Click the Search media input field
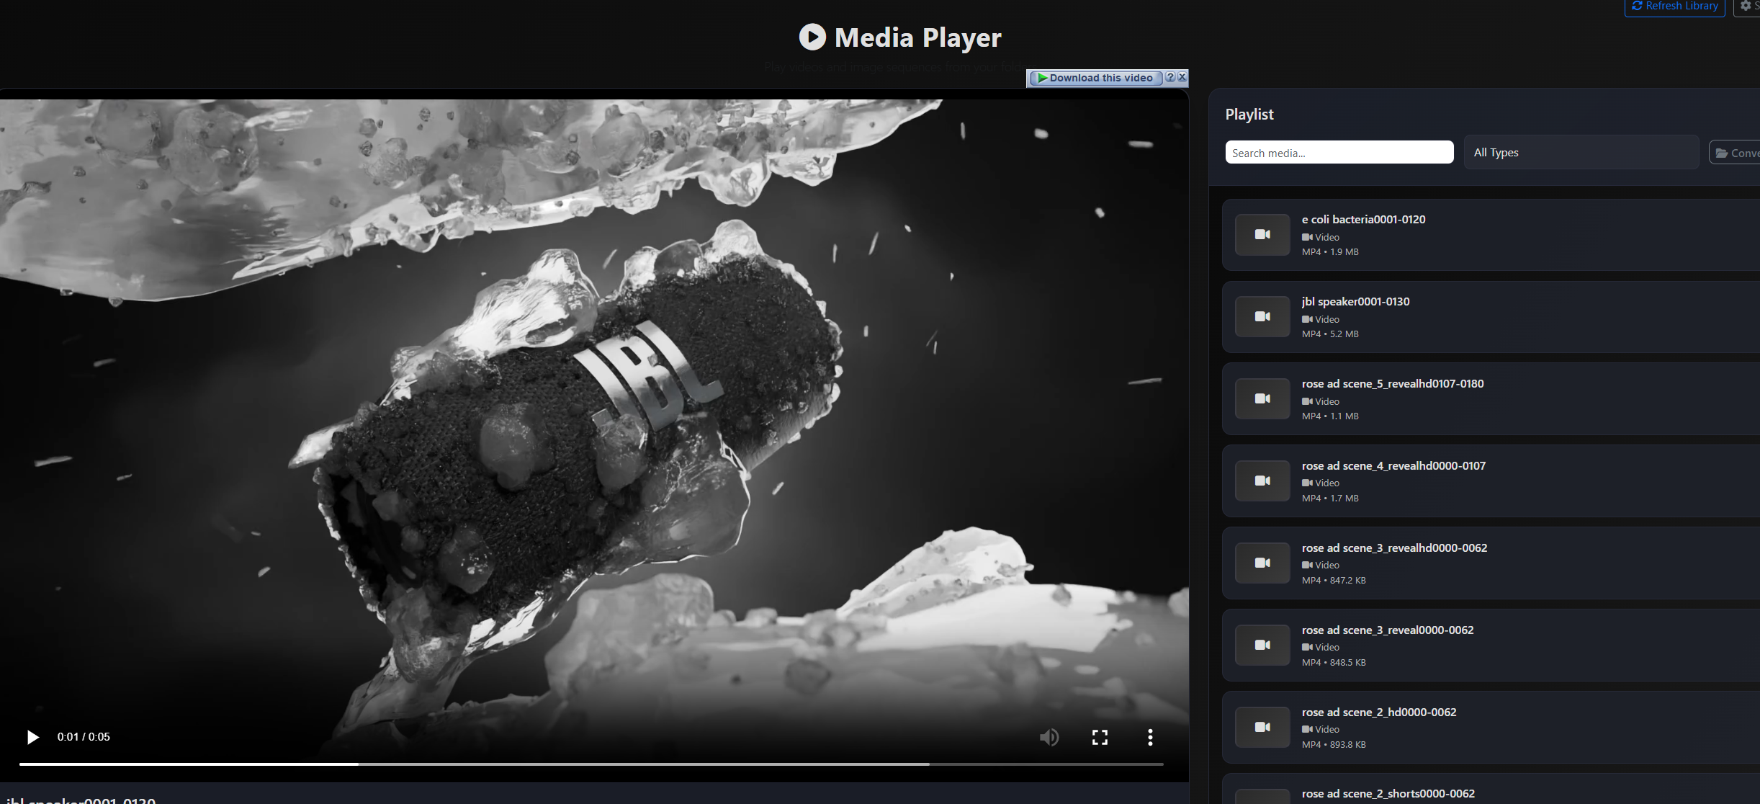Screen dimensions: 1760x804 point(1339,153)
